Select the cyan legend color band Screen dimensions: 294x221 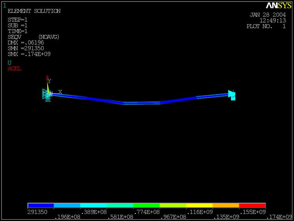(x=94, y=205)
